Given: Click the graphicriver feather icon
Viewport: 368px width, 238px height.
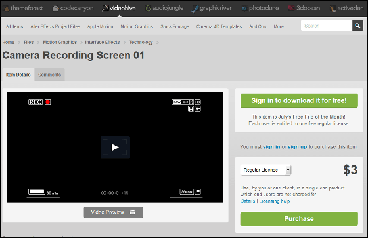Looking at the screenshot, I should (x=195, y=9).
